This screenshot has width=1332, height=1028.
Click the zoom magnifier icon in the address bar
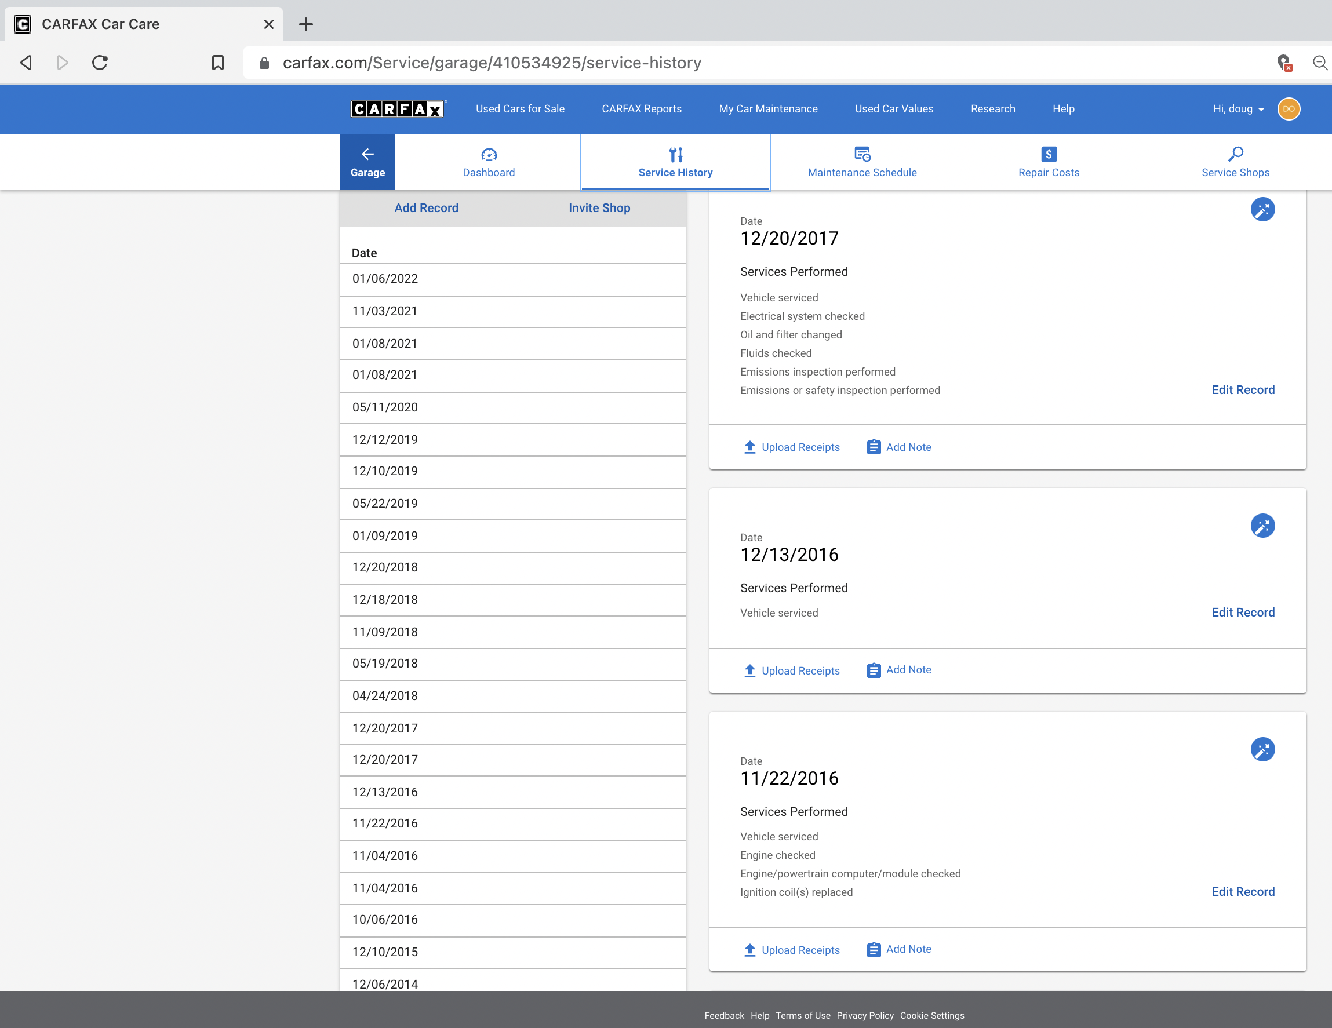(x=1320, y=63)
